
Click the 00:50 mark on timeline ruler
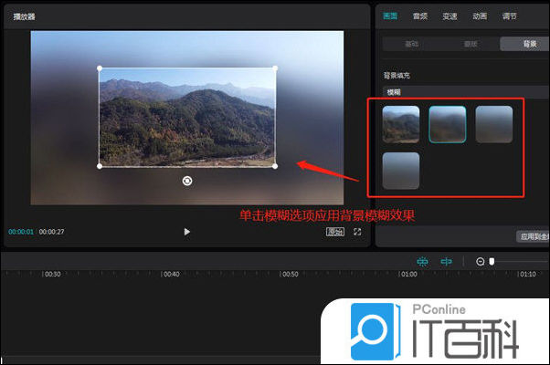click(x=290, y=274)
